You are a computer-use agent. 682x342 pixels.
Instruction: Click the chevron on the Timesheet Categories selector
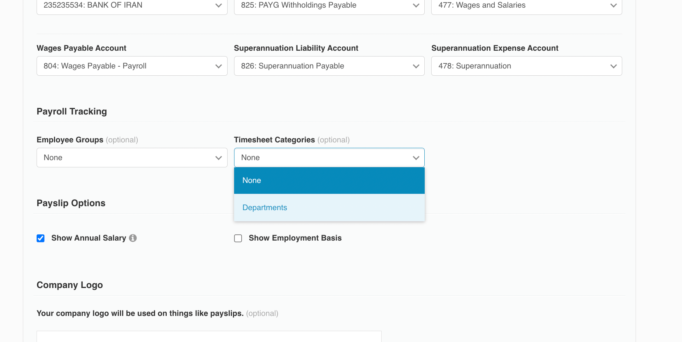pos(415,158)
